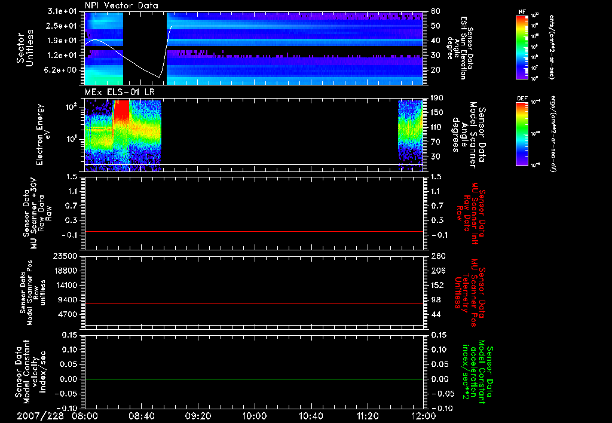Click the "152" telemetry tick value
Screen dimensions: 612x423
pos(437,285)
